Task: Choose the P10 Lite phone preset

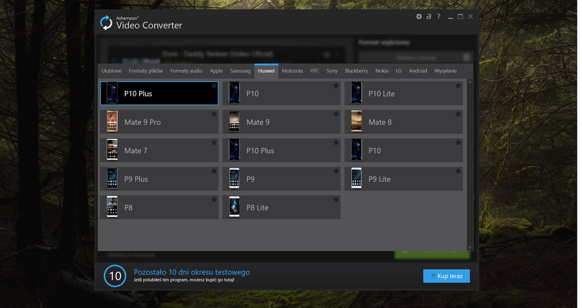Action: (404, 93)
